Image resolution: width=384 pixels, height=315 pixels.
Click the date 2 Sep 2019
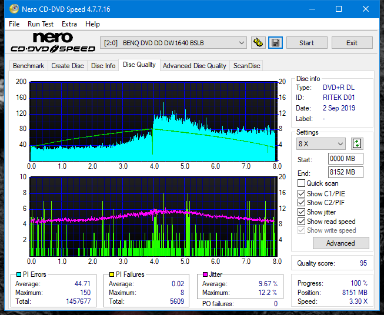(339, 108)
